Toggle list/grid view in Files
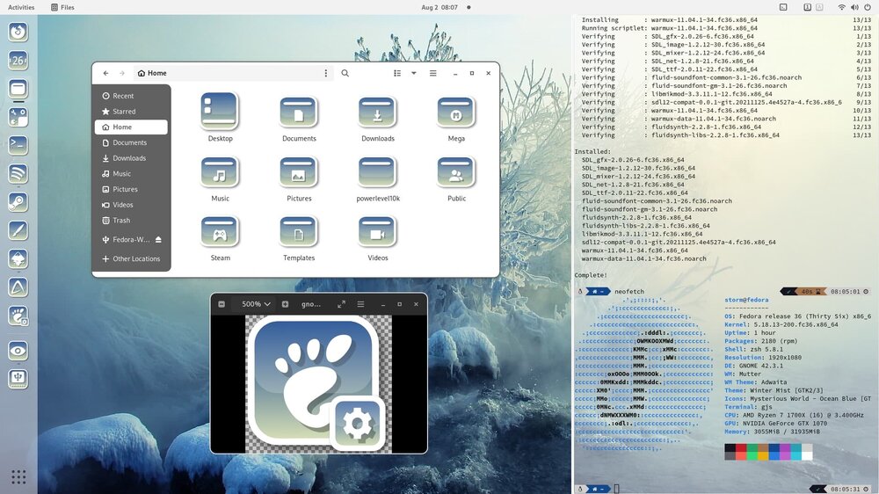Image resolution: width=879 pixels, height=494 pixels. pyautogui.click(x=397, y=74)
